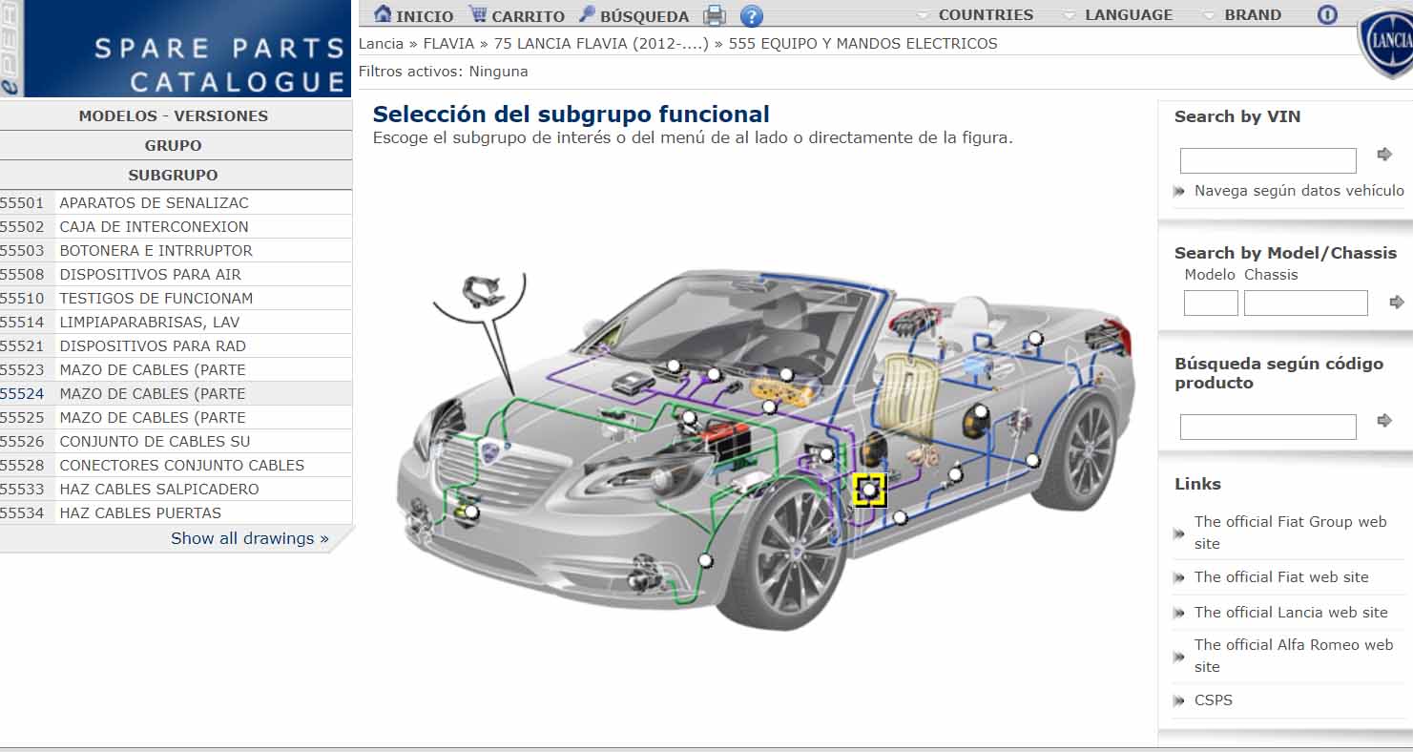Click 555 EQUIPO Y MANDOS ELECTRICOS breadcrumb

[x=862, y=43]
